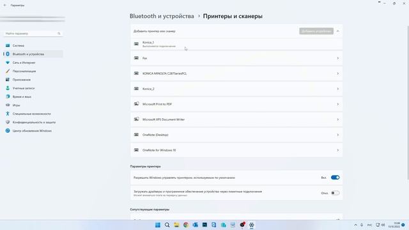Image resolution: width=409 pixels, height=230 pixels.
Task: Open Время и язык globe icon
Action: (x=8, y=96)
